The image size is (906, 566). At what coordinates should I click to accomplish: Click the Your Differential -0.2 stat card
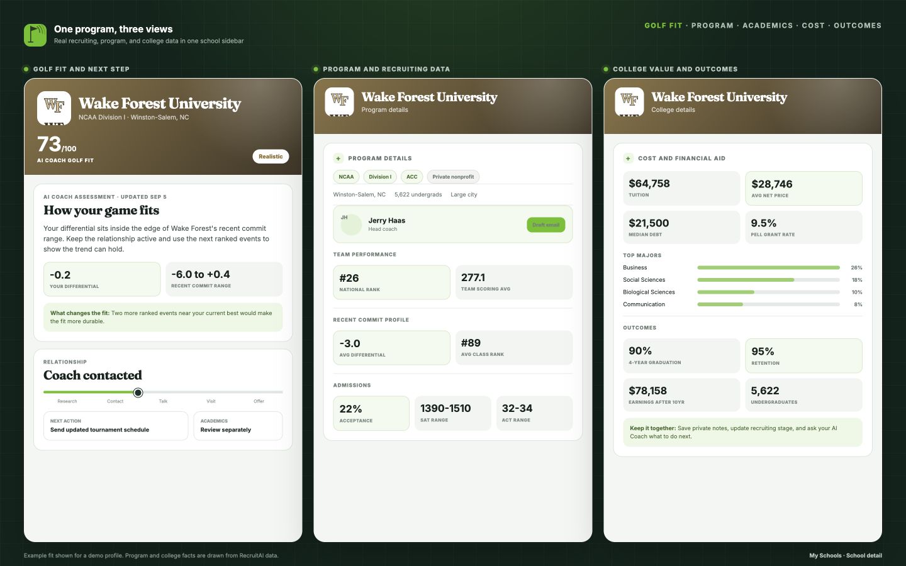tap(102, 279)
